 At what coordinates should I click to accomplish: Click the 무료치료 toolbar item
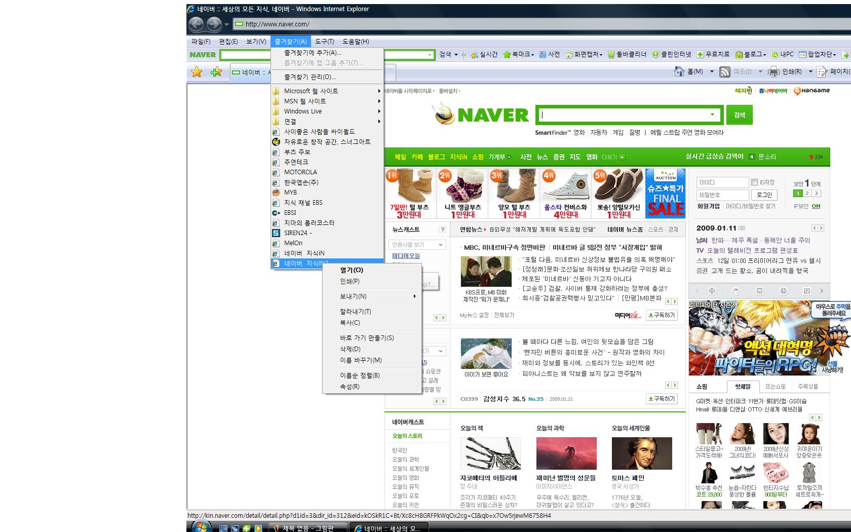click(713, 54)
